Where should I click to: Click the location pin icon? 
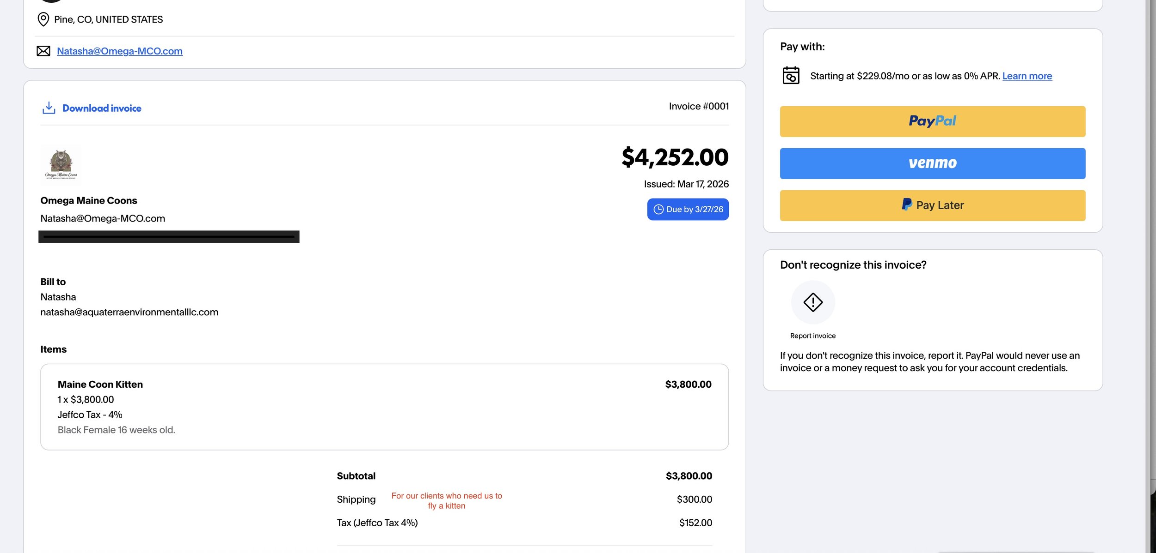(x=43, y=19)
